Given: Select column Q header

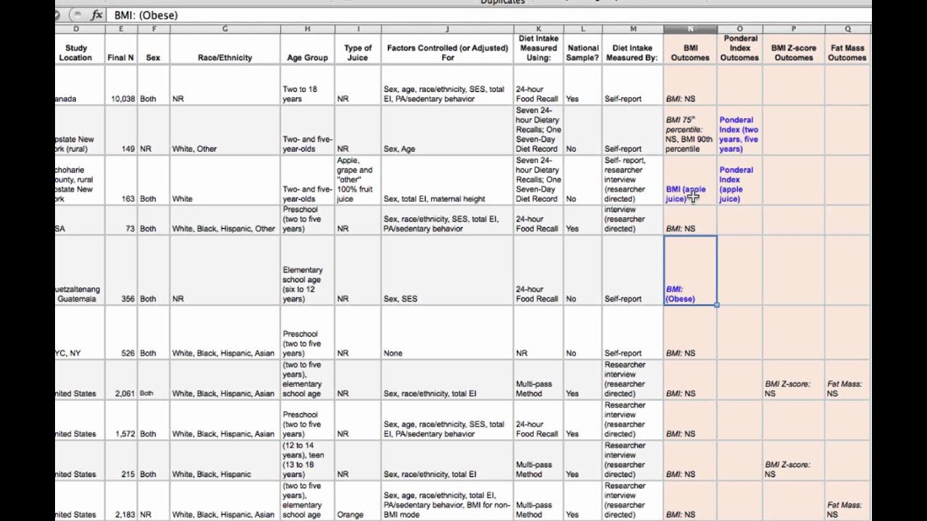Looking at the screenshot, I should tap(847, 29).
